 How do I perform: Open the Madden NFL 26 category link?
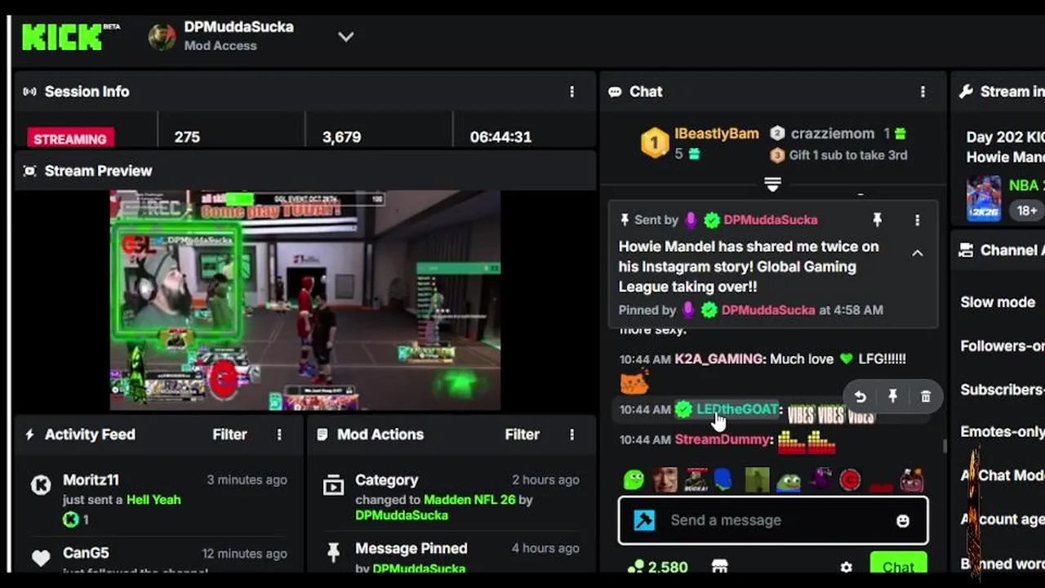(469, 499)
